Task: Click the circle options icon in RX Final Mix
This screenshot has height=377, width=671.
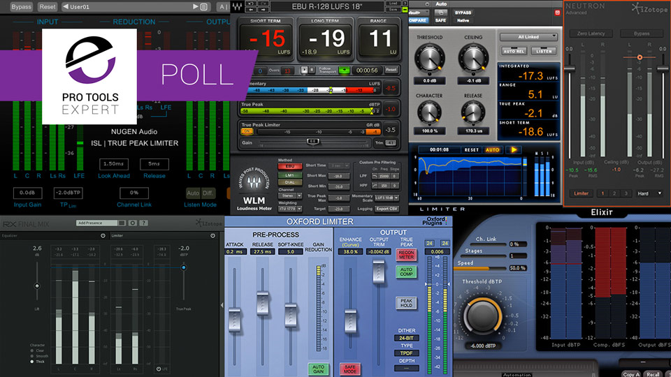Action: tap(133, 223)
